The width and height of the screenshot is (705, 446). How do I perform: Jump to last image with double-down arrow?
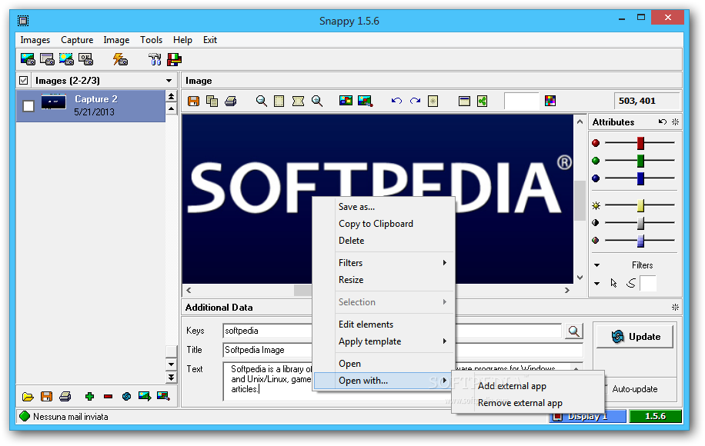point(171,378)
